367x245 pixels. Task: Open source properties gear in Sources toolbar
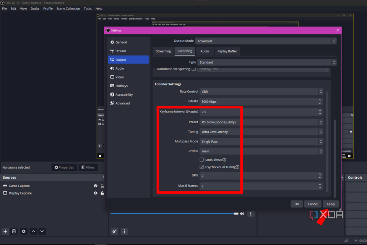pos(24,231)
